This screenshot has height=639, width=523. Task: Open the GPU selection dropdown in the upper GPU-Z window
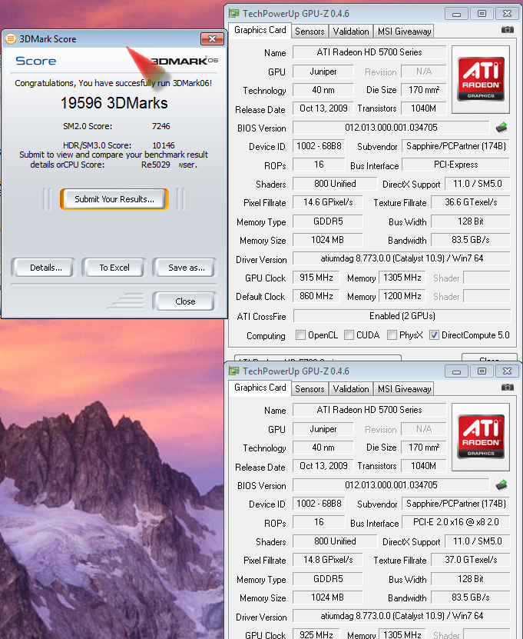click(318, 358)
